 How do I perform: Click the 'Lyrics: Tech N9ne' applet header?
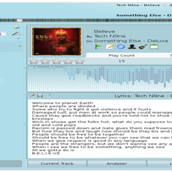tap(143, 96)
